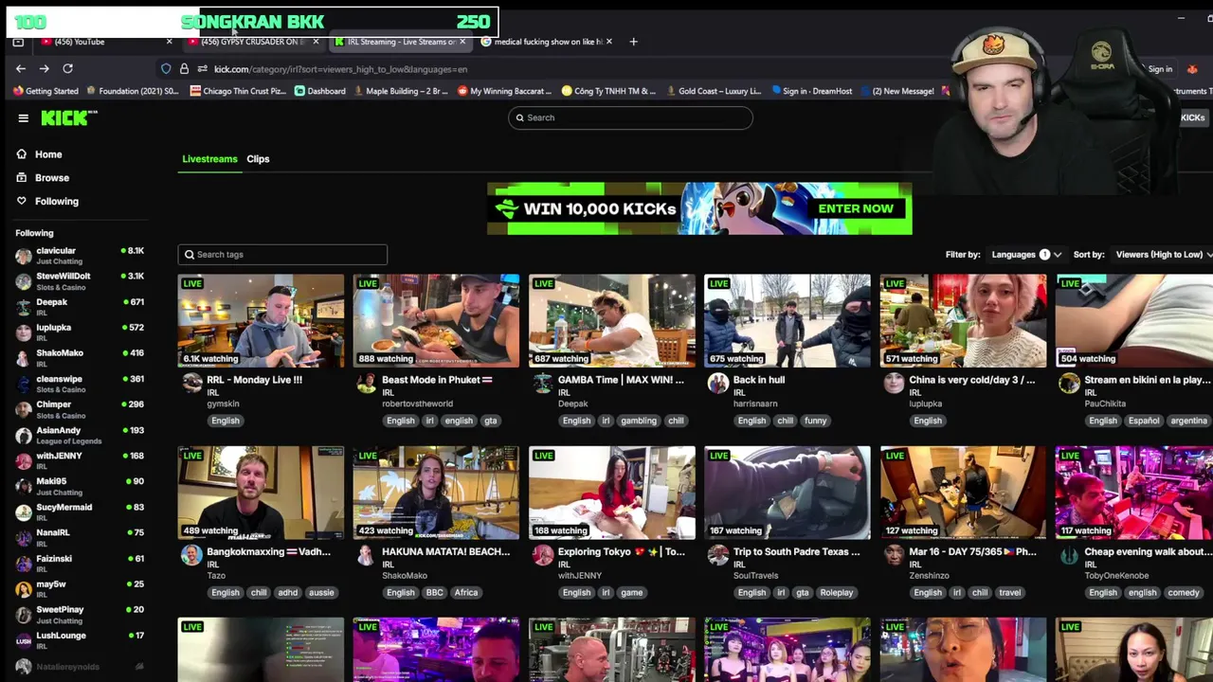Click the search tags magnifier icon
The image size is (1213, 682).
(x=190, y=254)
